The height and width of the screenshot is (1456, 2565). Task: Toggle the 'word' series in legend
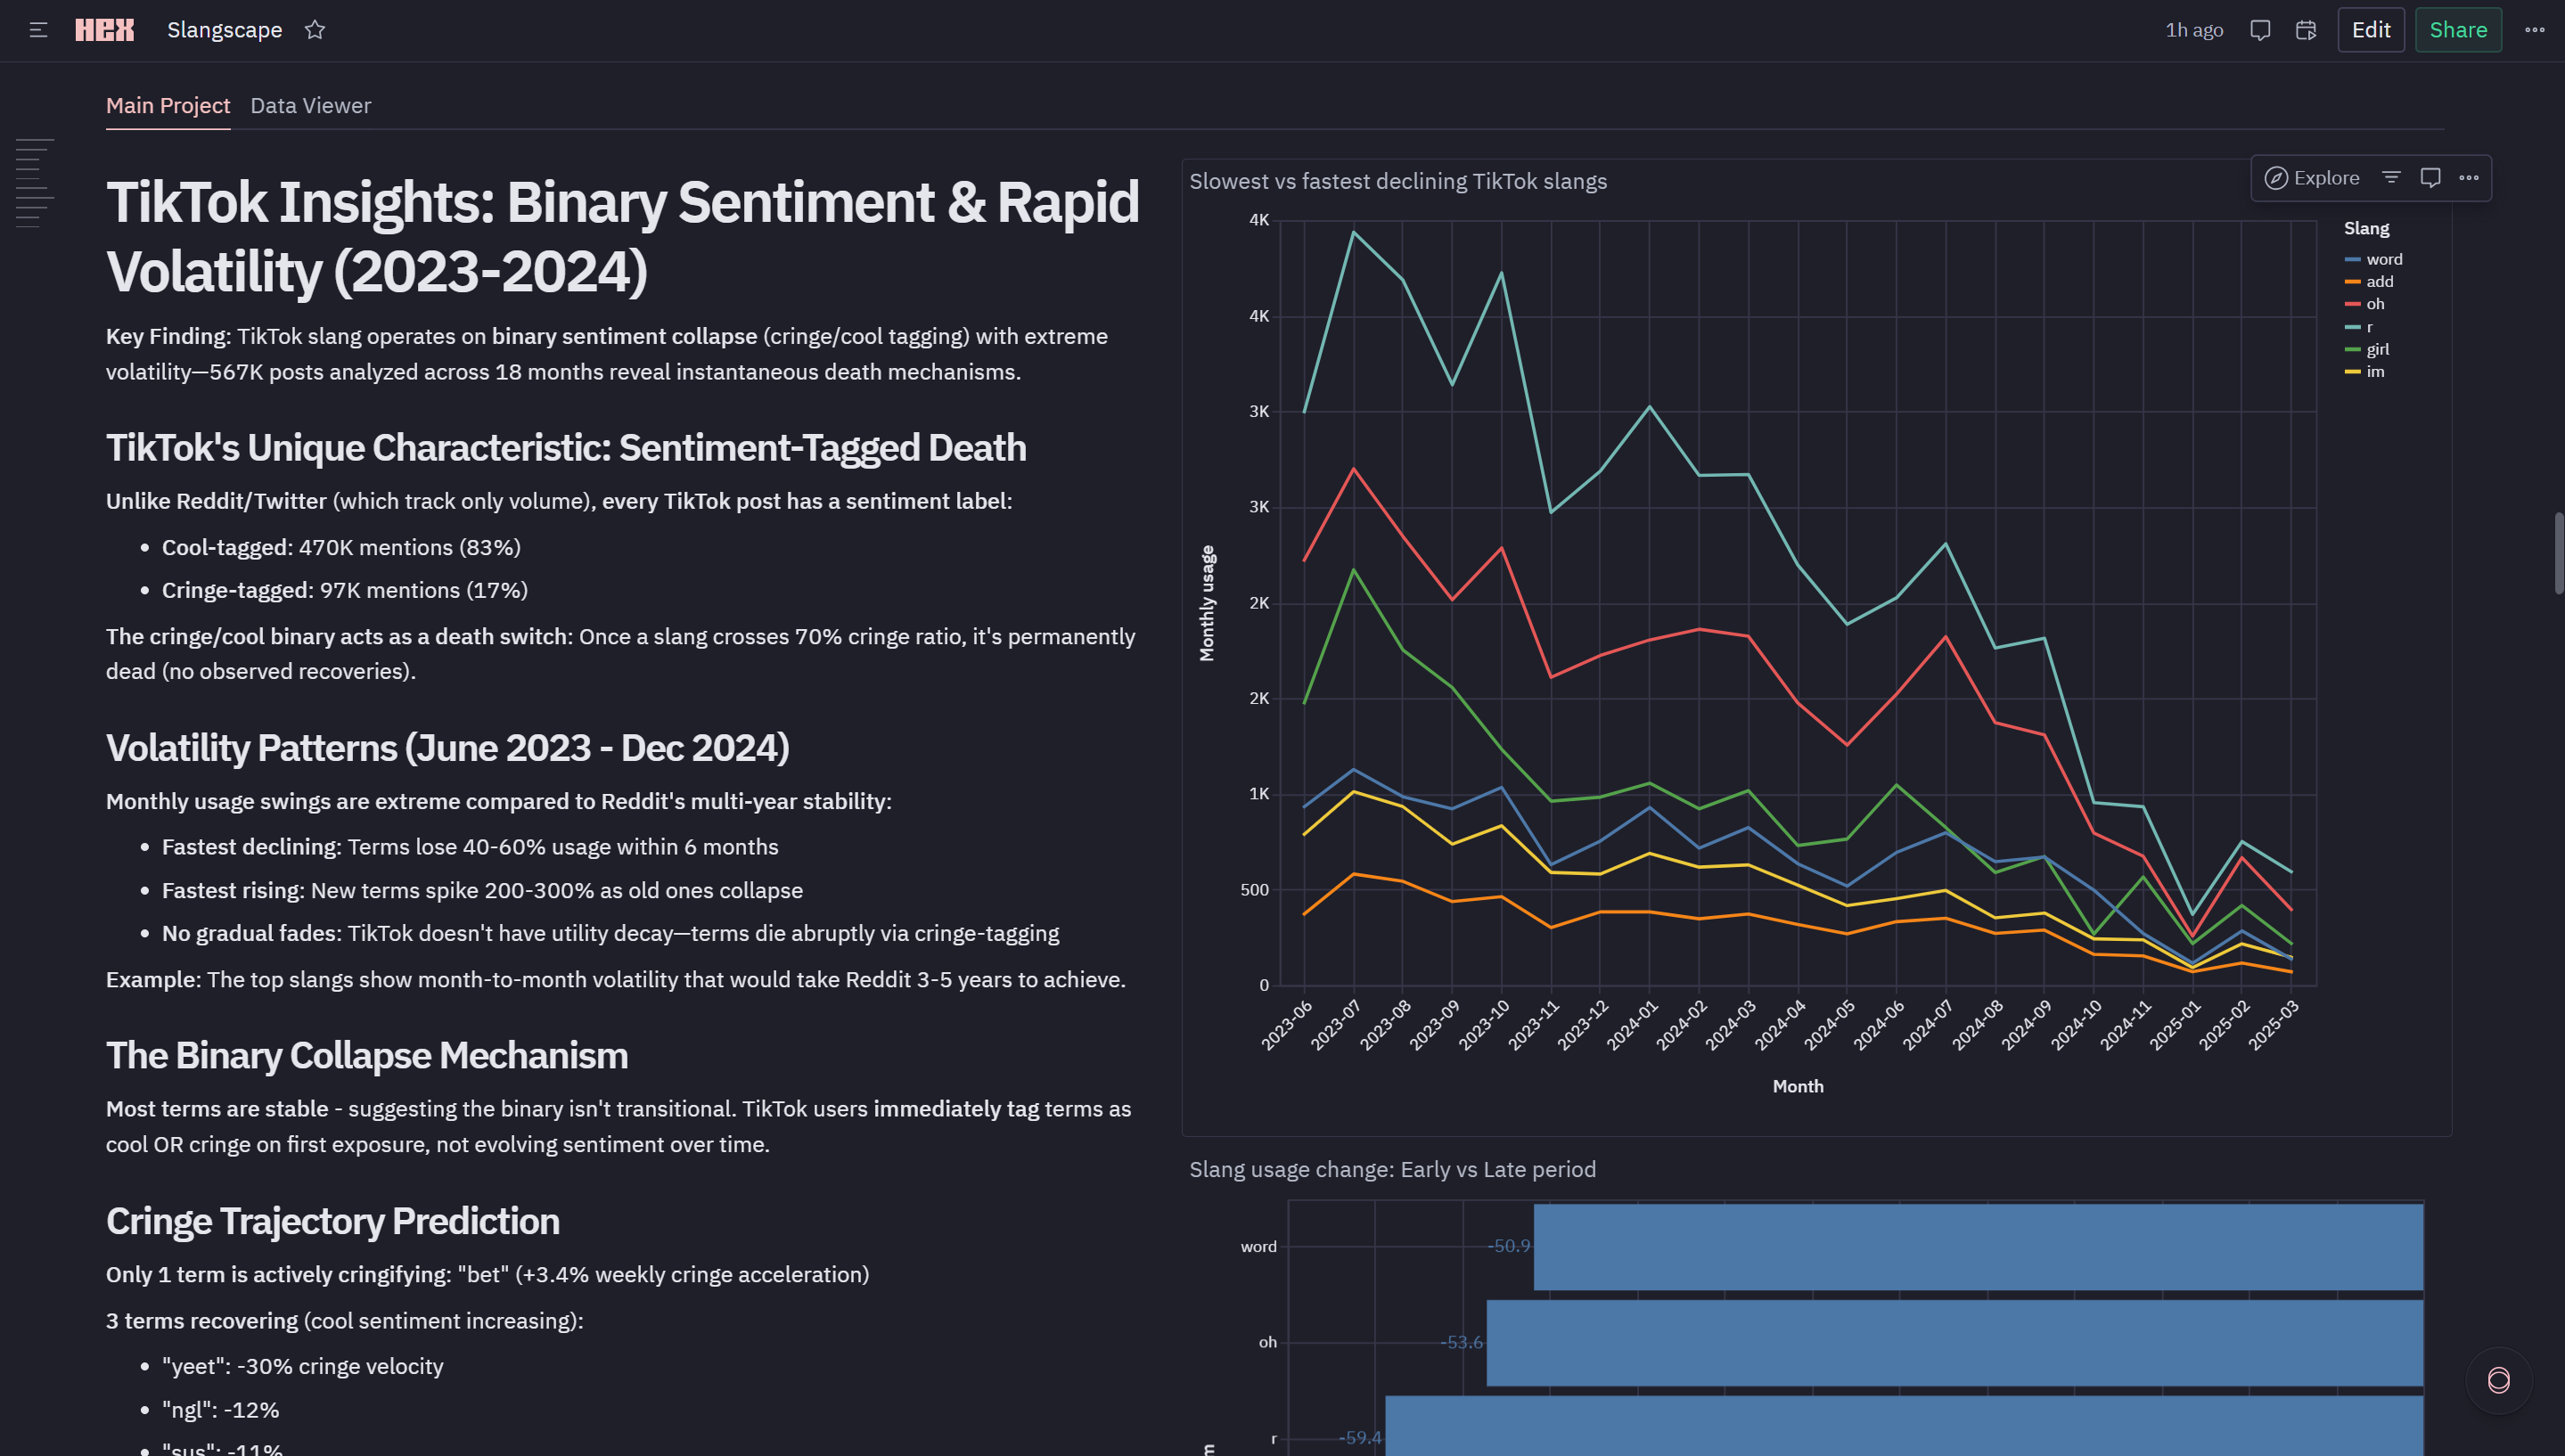point(2383,259)
